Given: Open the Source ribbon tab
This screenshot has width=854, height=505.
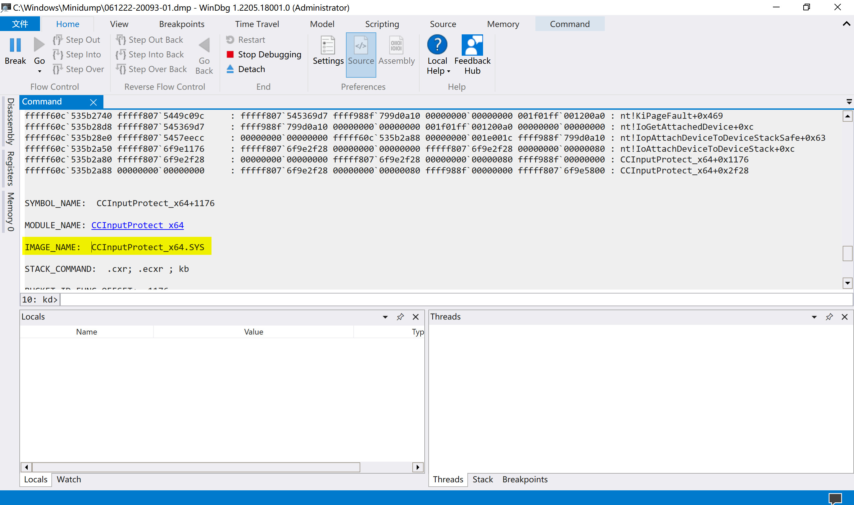Looking at the screenshot, I should tap(443, 24).
